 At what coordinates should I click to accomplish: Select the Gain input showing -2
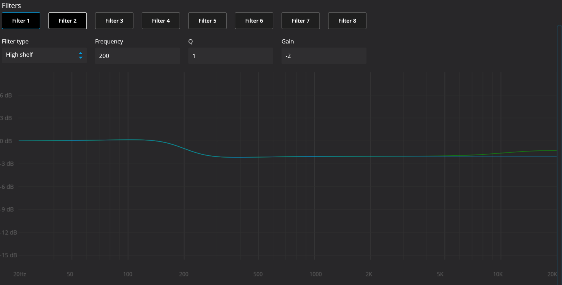(x=323, y=56)
